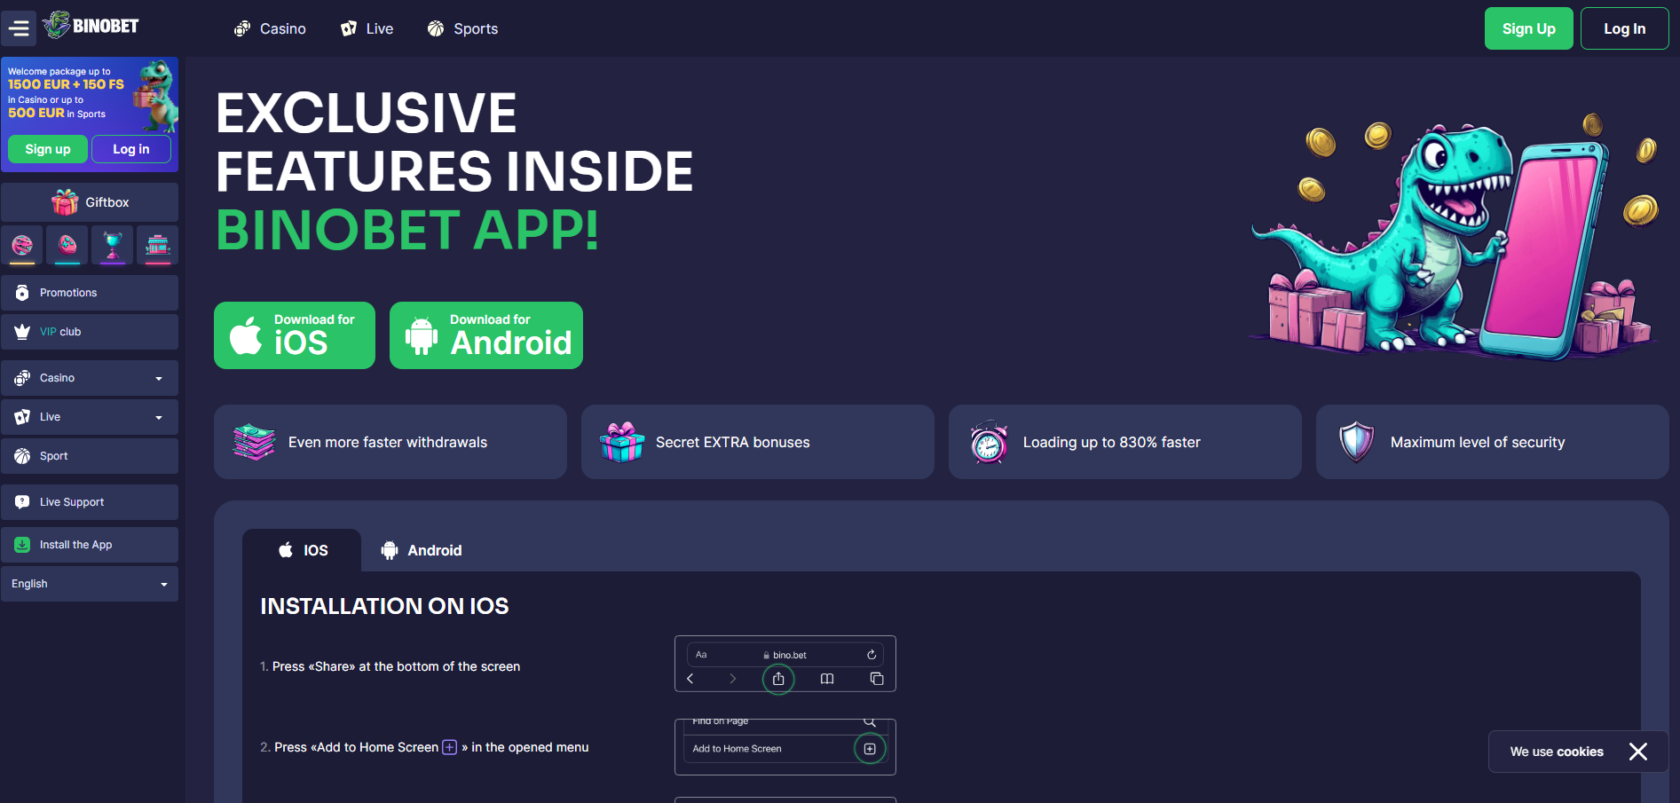Click the header Sign Up button
Screen dimensions: 1680x803
tap(1528, 28)
